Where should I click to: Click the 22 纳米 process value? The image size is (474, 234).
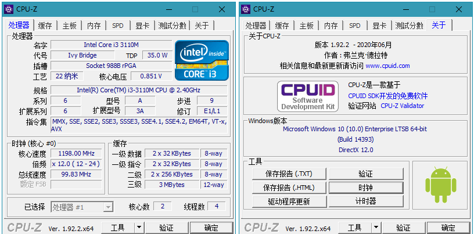coord(67,76)
